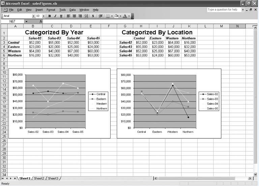
Task: Click $80,000 axis label in left chart
Action: 18,75
